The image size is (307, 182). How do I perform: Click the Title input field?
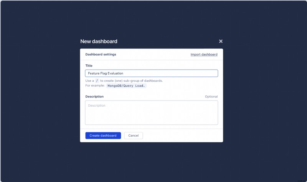click(151, 73)
